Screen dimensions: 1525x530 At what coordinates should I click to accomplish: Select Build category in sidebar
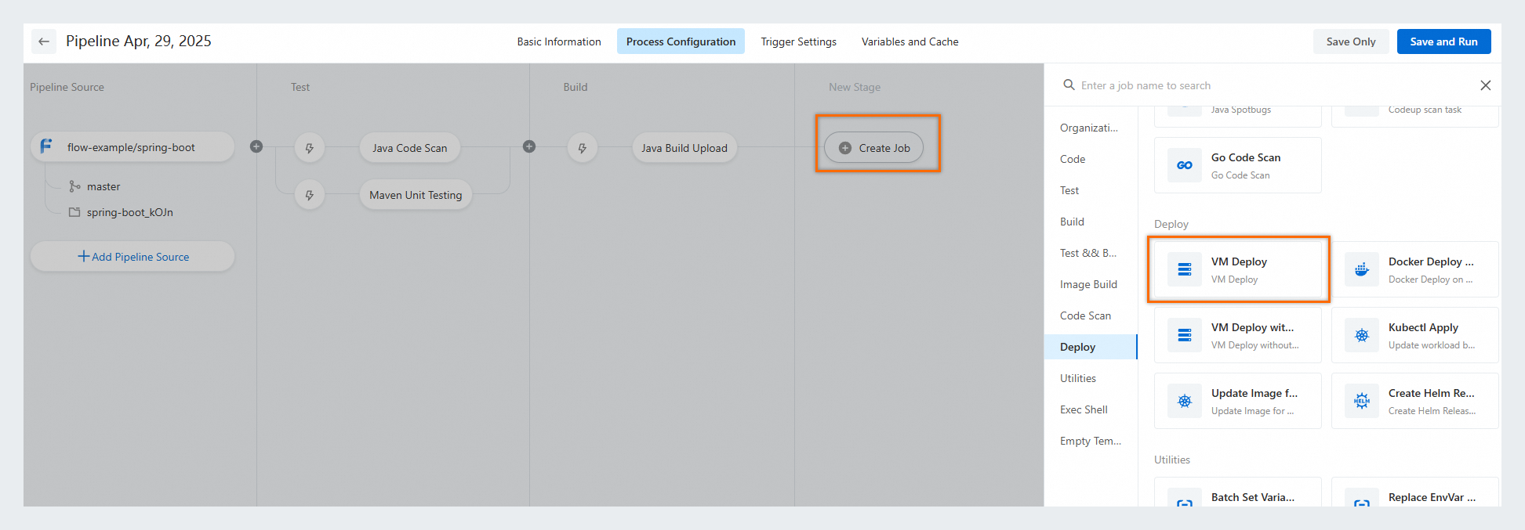[x=1091, y=222]
